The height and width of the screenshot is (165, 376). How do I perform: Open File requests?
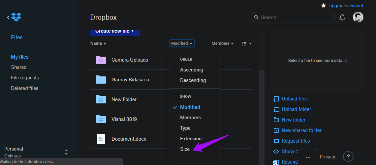tap(25, 78)
